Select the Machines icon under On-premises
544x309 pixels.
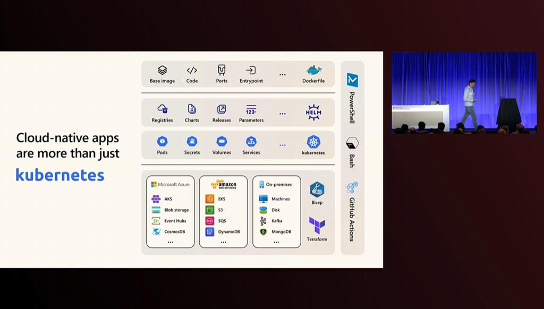[263, 199]
